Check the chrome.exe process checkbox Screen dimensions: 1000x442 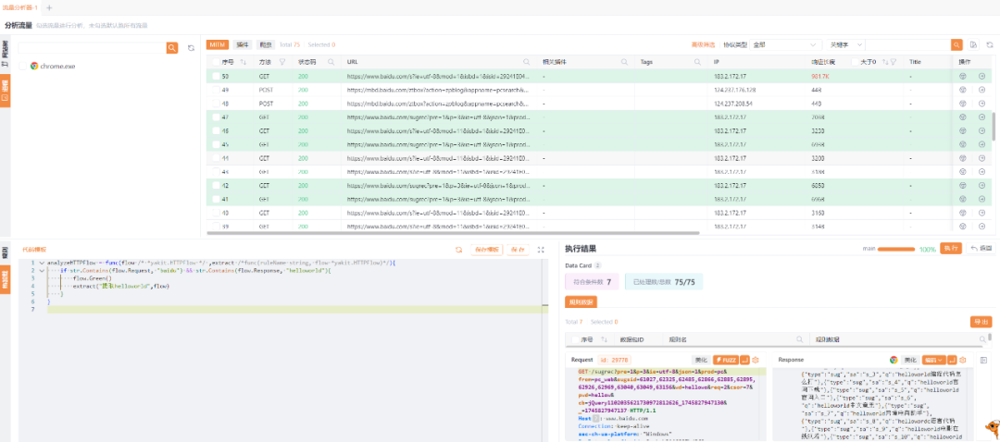point(23,66)
